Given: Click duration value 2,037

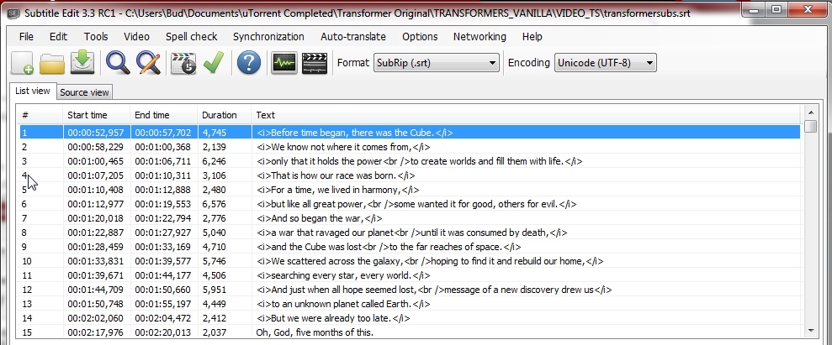Looking at the screenshot, I should coord(214,333).
